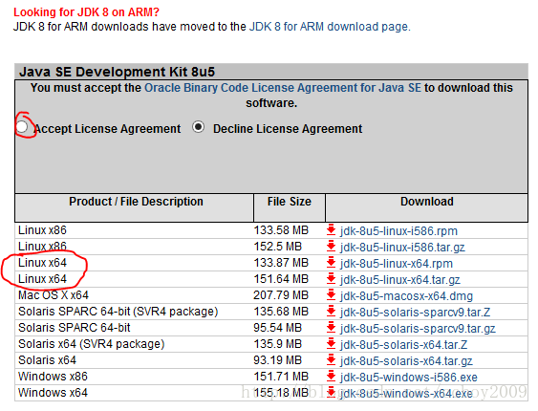Image resolution: width=538 pixels, height=411 pixels.
Task: Click the 135.9 MB file size cell
Action: 277,344
